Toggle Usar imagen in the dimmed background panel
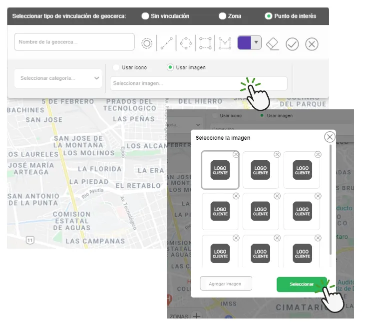 pos(262,115)
